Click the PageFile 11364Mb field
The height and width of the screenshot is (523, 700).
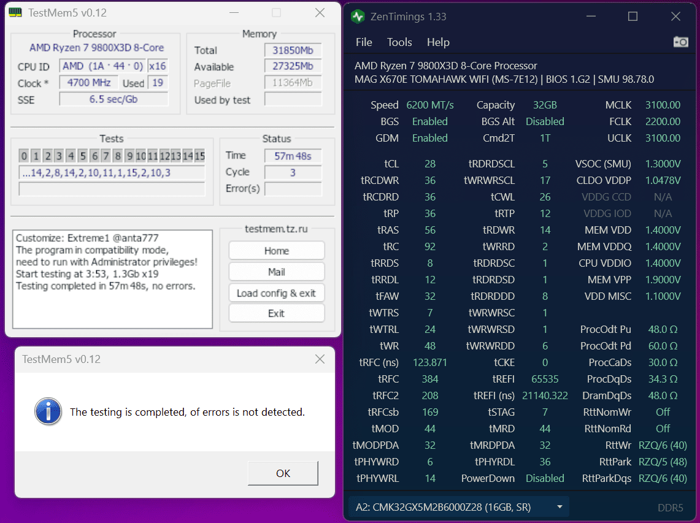point(293,83)
